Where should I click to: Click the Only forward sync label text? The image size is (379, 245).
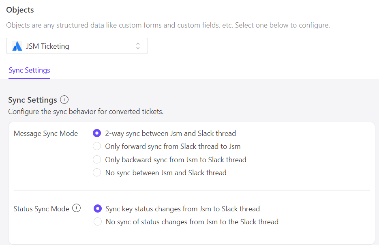click(x=173, y=146)
